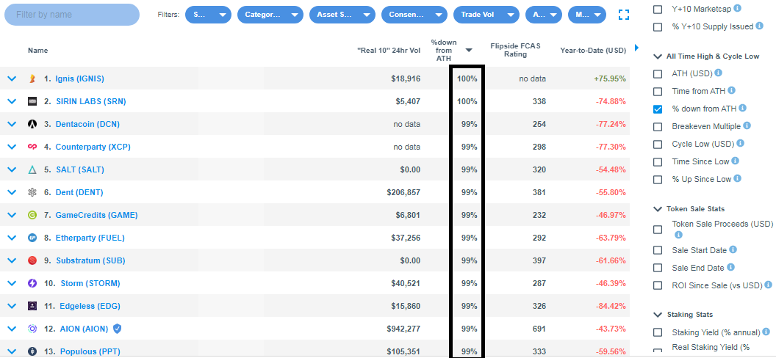Open the Asset S... filter dropdown

pos(342,15)
